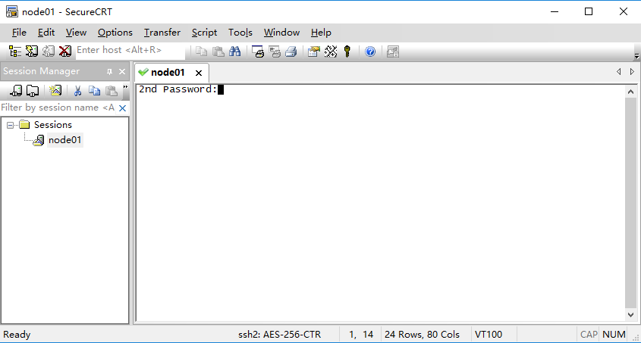Click tab scroll right arrow
Screen dimensions: 641x343
632,72
